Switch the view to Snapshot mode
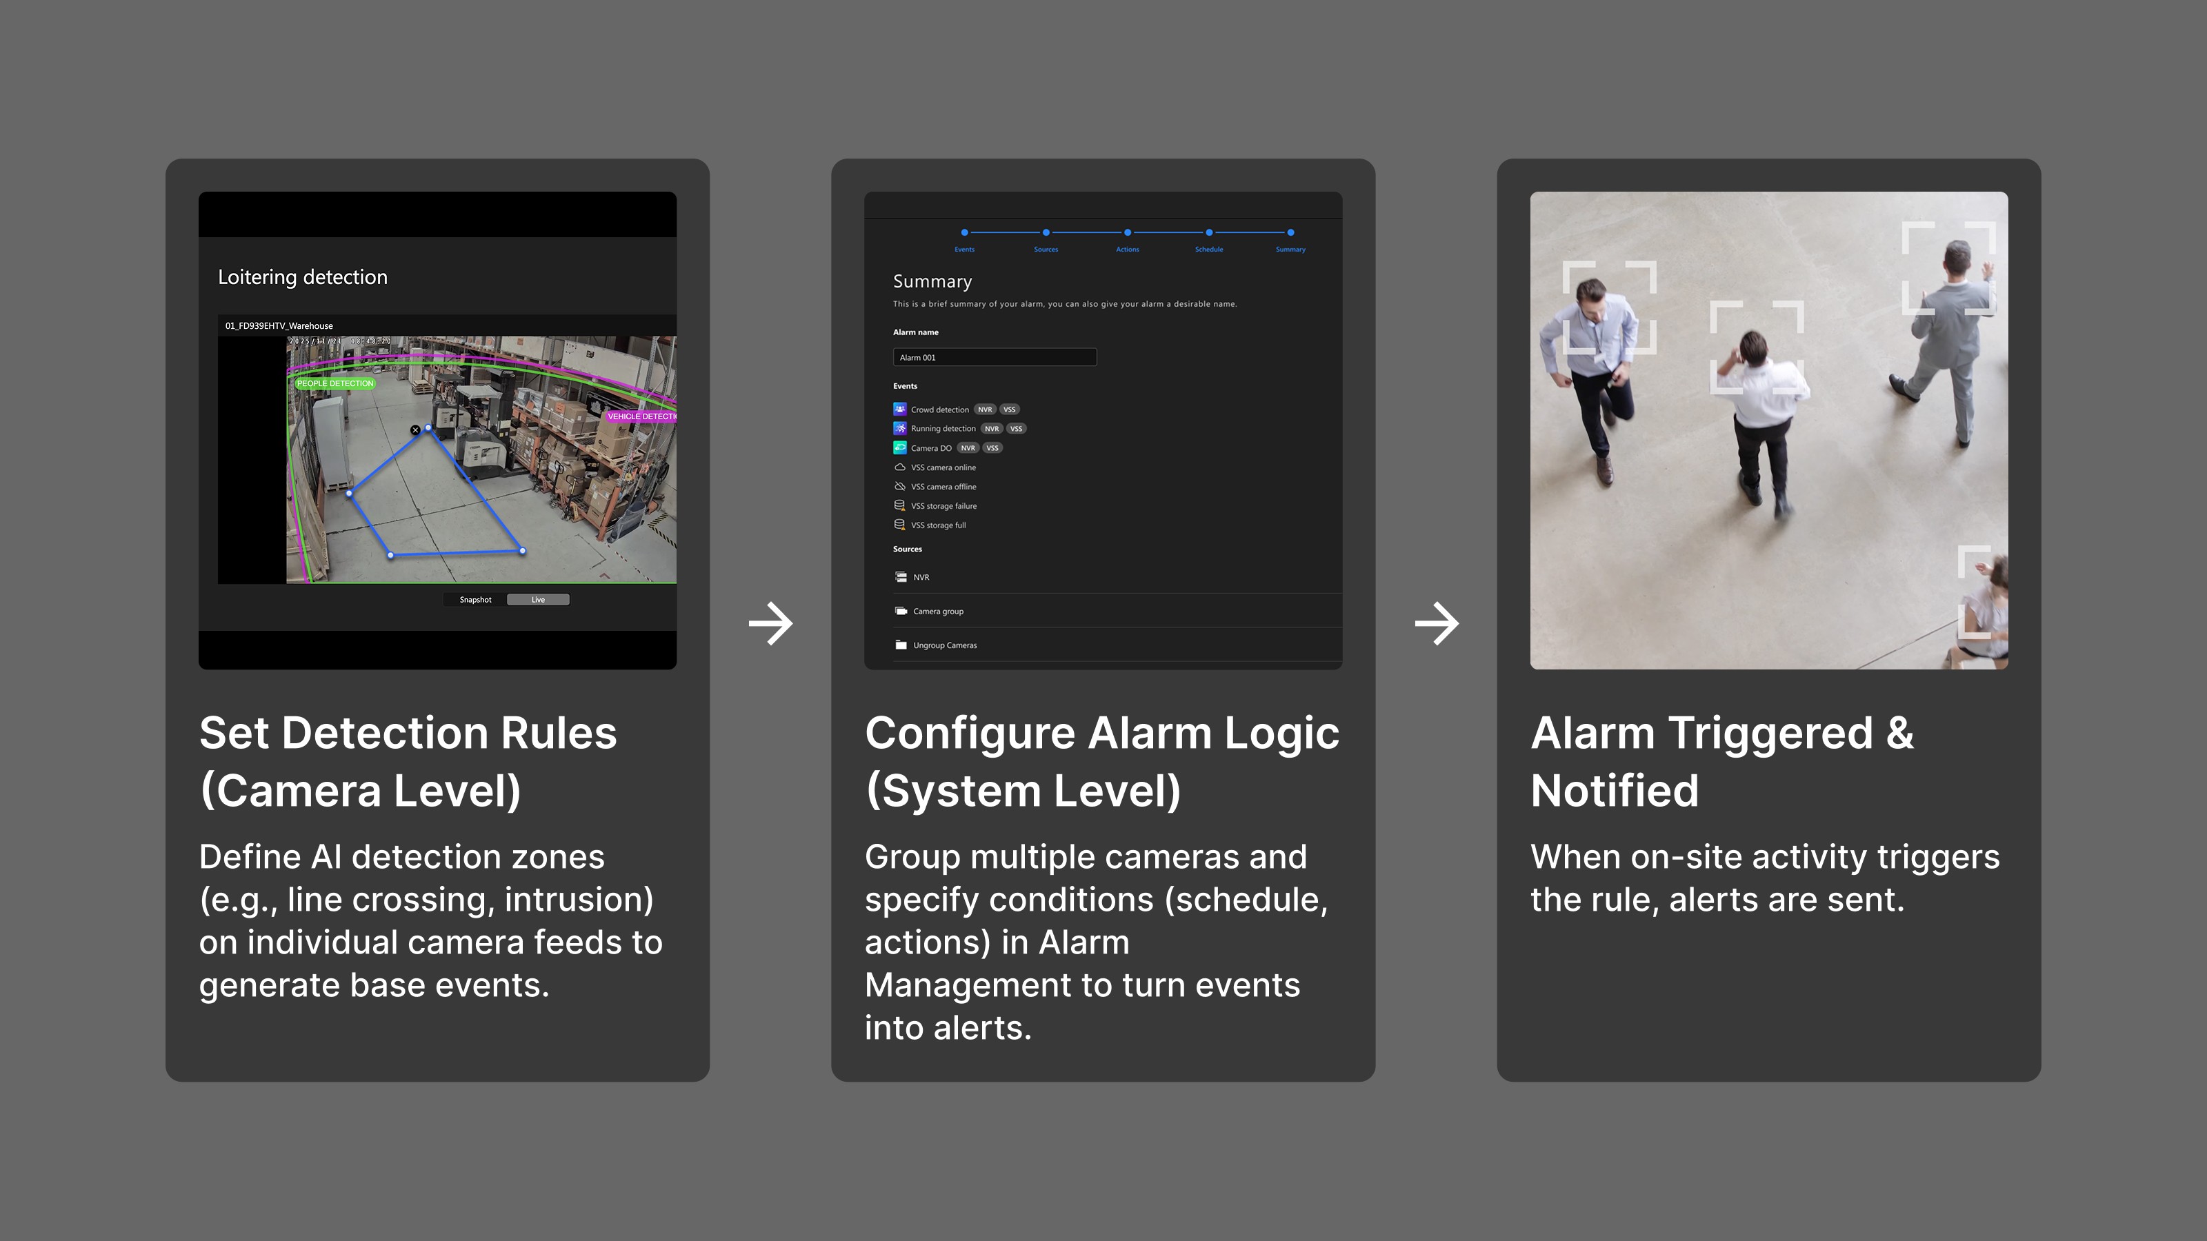 point(475,600)
